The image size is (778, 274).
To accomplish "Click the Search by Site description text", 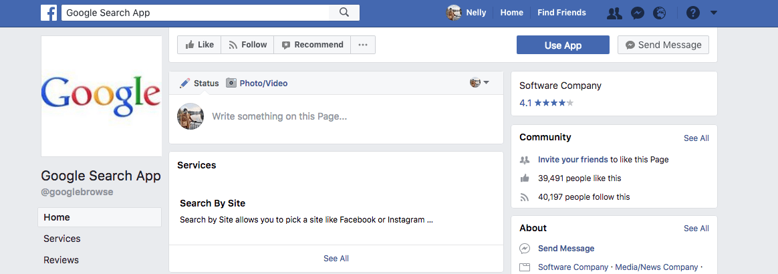I will pos(307,219).
